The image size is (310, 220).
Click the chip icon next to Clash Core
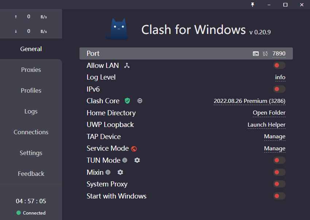[x=140, y=101]
